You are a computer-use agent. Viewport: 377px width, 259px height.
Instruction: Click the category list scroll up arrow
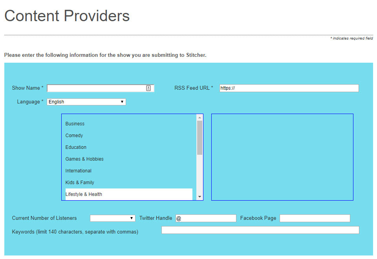point(199,118)
